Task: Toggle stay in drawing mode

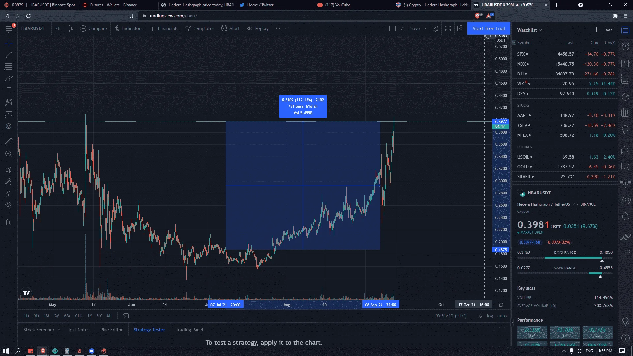Action: point(9,182)
